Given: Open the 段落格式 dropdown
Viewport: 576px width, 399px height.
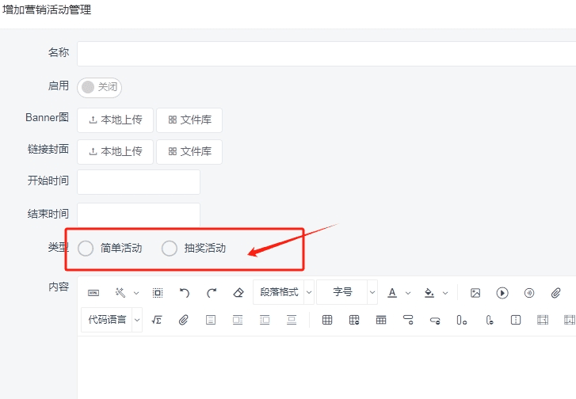Looking at the screenshot, I should coord(284,292).
